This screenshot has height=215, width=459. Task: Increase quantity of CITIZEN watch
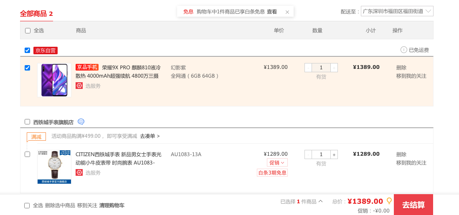pyautogui.click(x=334, y=154)
